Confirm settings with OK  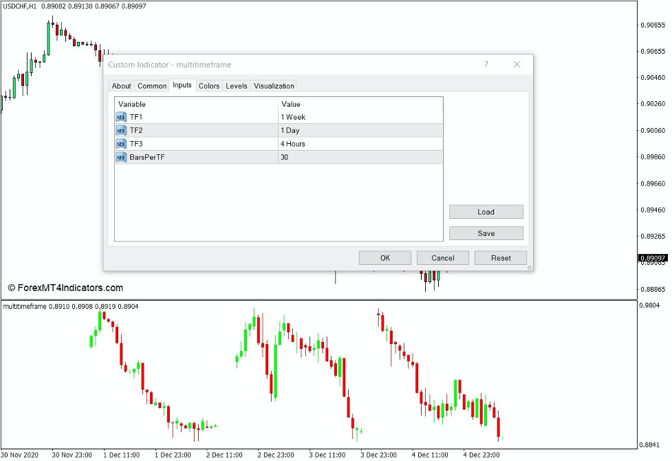pos(384,257)
